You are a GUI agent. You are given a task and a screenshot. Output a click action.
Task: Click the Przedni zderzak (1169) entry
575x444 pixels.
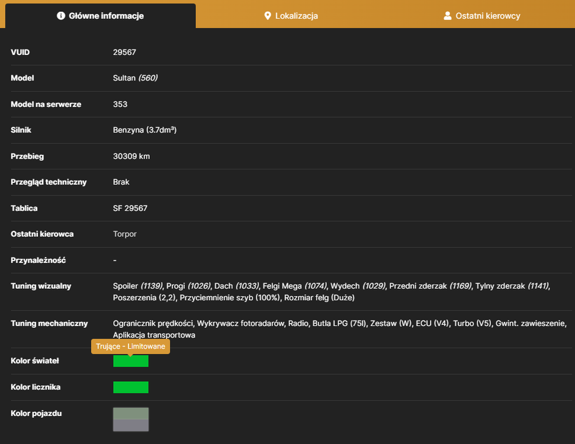point(430,286)
